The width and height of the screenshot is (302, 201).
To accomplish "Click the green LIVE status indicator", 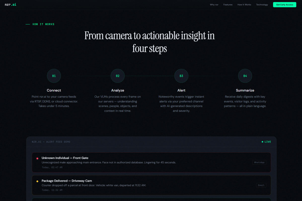I will (x=266, y=142).
